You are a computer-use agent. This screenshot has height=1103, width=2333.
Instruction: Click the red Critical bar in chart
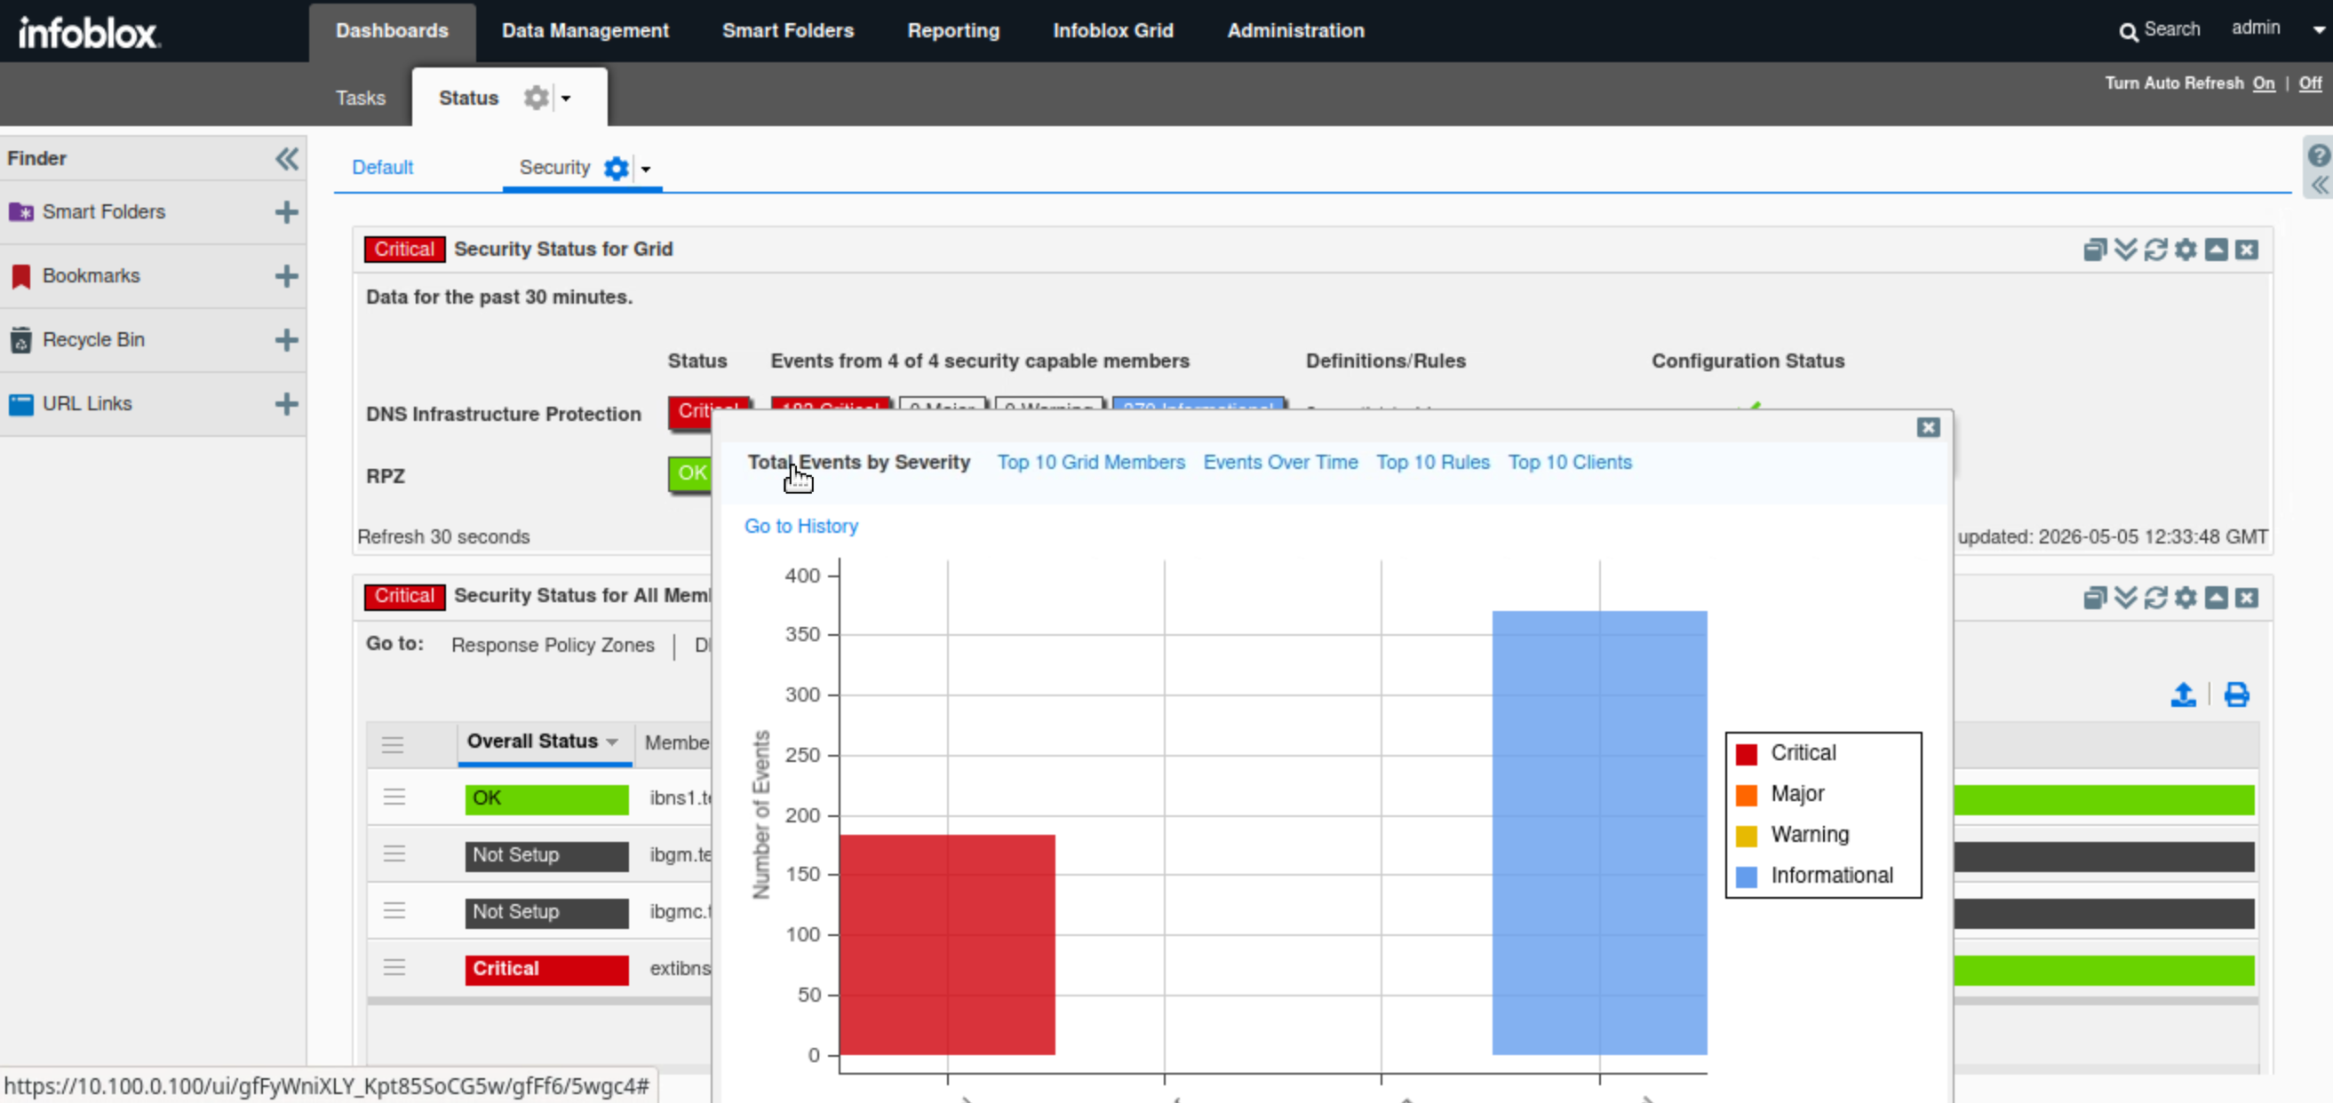[x=947, y=945]
